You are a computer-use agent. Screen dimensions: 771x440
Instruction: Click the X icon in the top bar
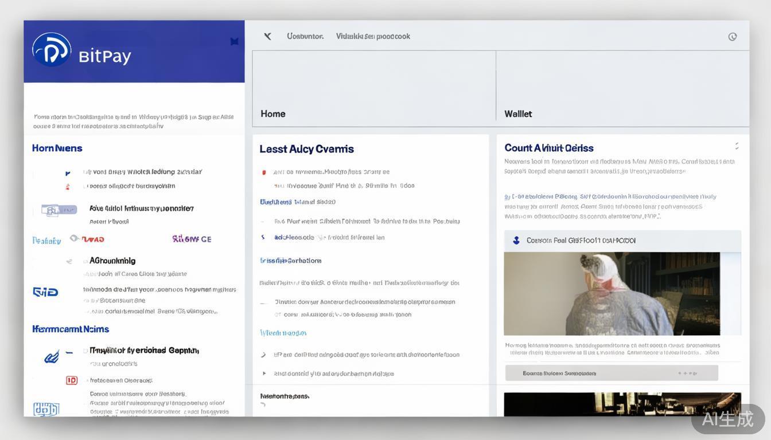click(x=267, y=36)
